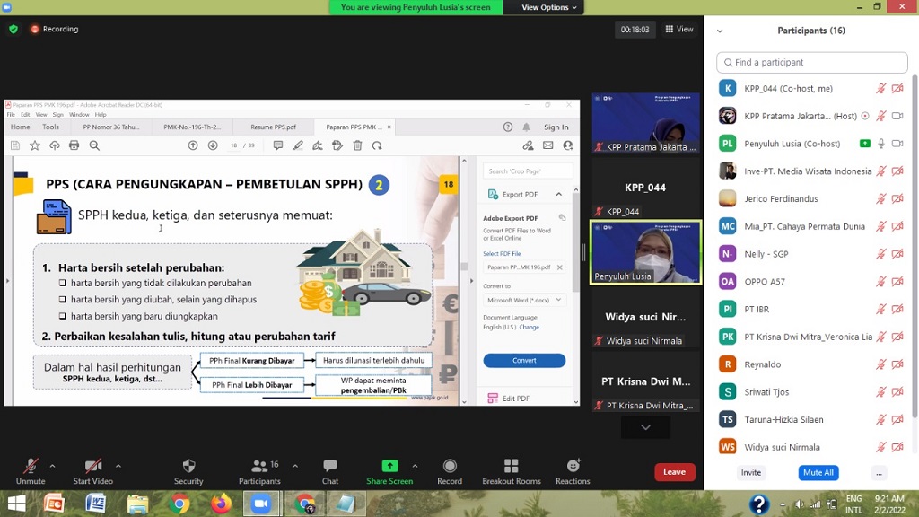Launch Firefox from the taskbar

(221, 504)
